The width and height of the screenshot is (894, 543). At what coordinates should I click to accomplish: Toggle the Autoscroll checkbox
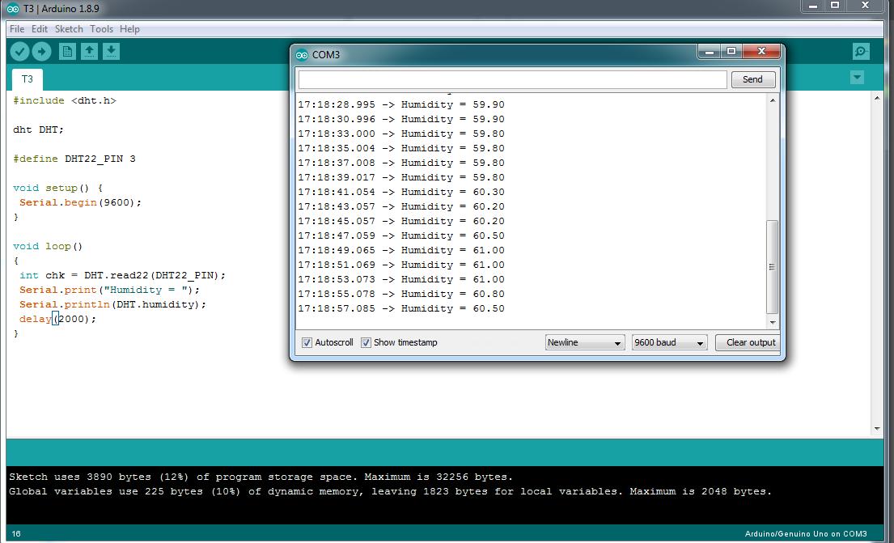tap(307, 343)
